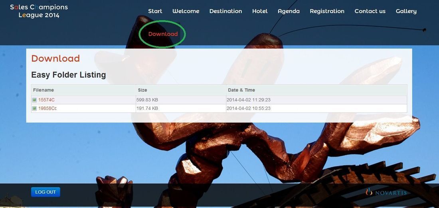This screenshot has width=439, height=208.
Task: Select the 191.74 KB size cell
Action: click(181, 108)
